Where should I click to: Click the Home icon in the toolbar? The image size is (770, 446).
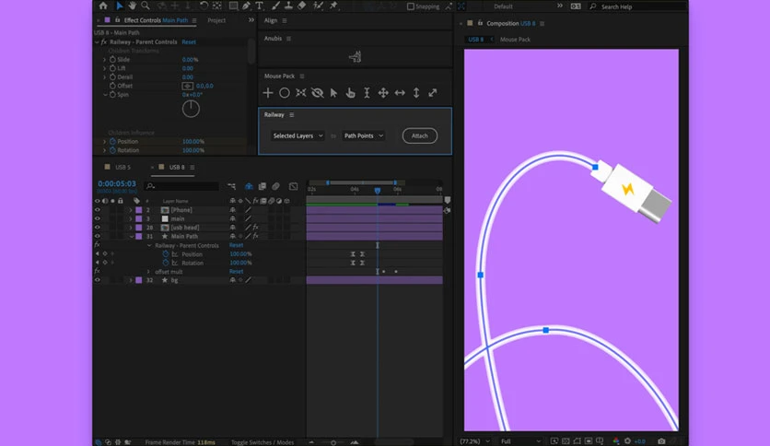(103, 6)
